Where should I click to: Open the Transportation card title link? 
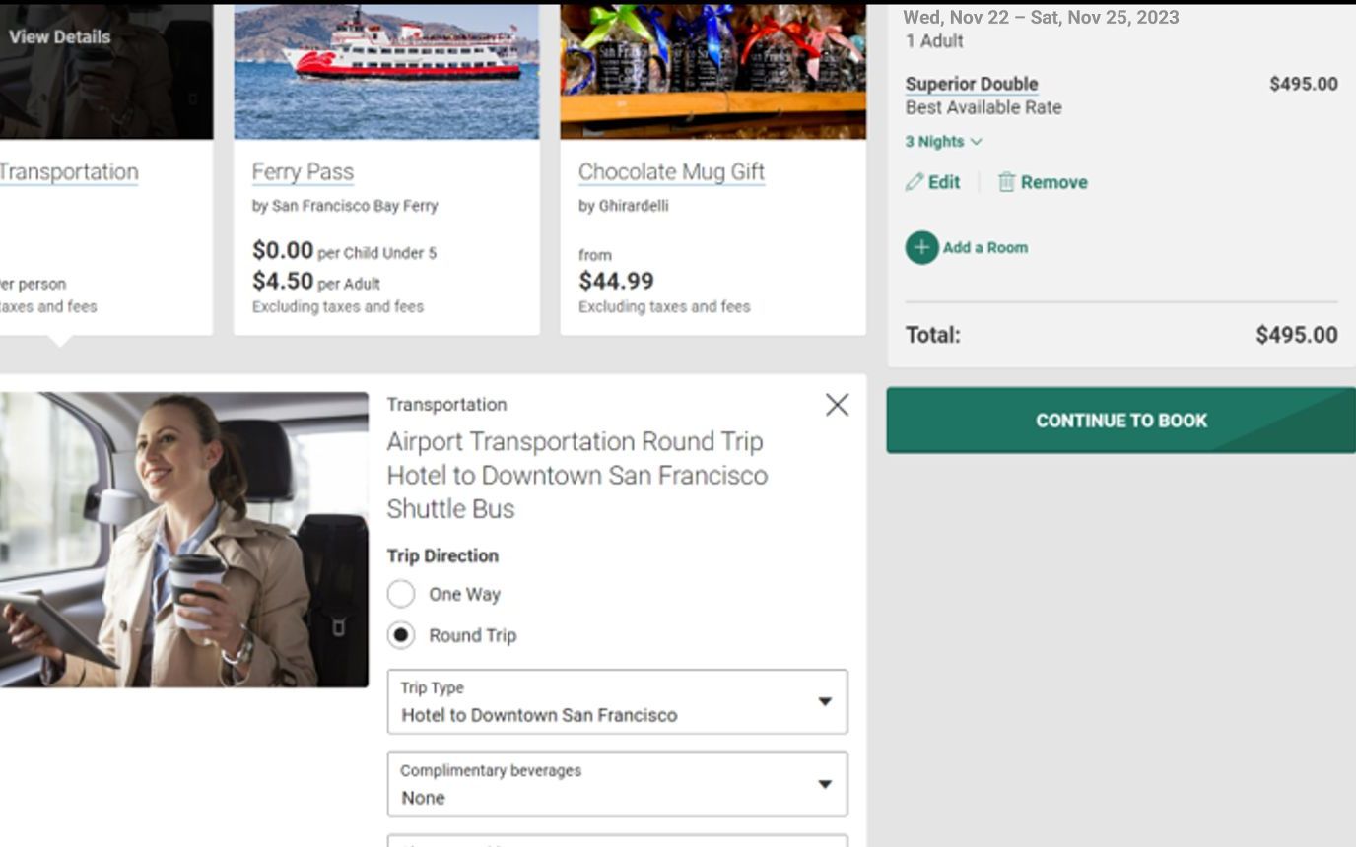(68, 172)
